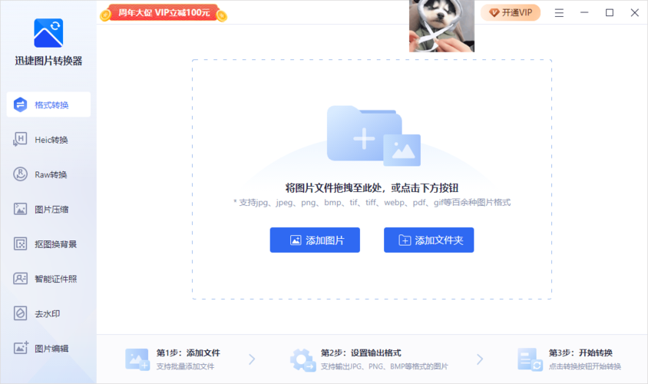Click the 周年大促 VIP立减100元 banner
This screenshot has width=648, height=384.
tap(164, 13)
